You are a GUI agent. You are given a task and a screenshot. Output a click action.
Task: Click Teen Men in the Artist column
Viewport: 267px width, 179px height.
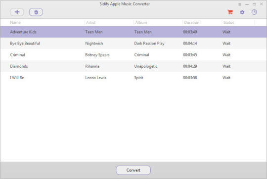[94, 32]
